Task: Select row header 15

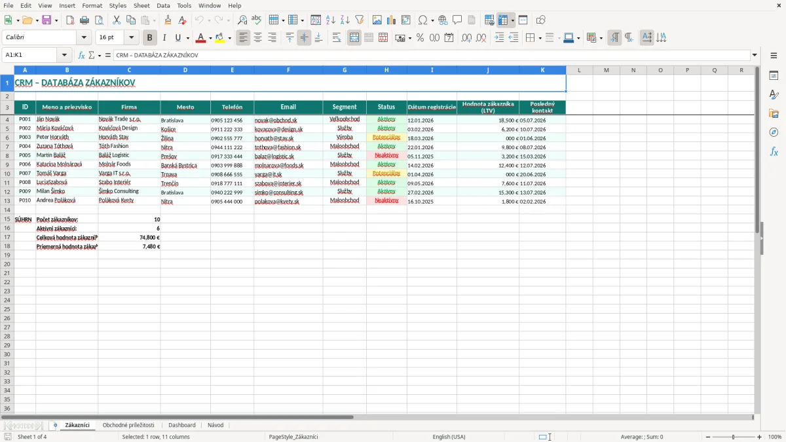Action: (7, 219)
